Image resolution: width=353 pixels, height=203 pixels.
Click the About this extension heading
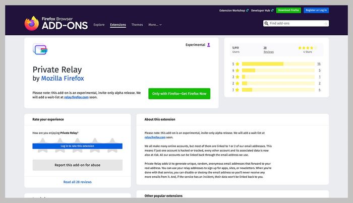160,119
